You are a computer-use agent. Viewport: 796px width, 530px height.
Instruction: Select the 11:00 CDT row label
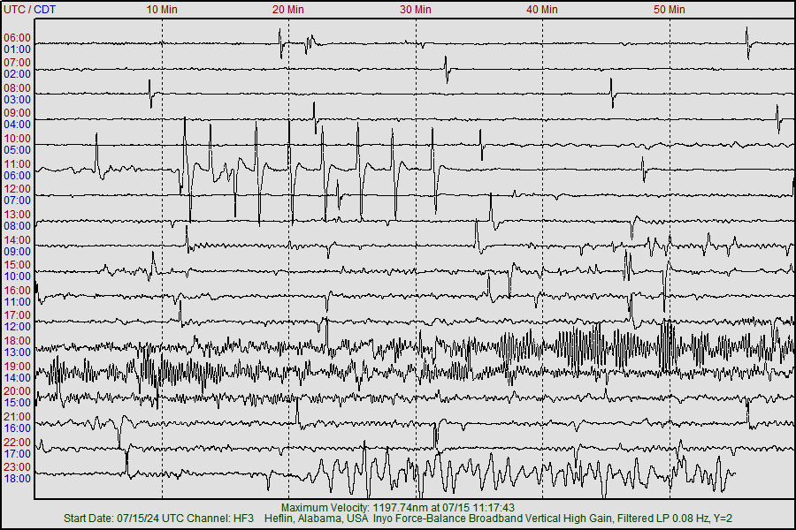[18, 302]
